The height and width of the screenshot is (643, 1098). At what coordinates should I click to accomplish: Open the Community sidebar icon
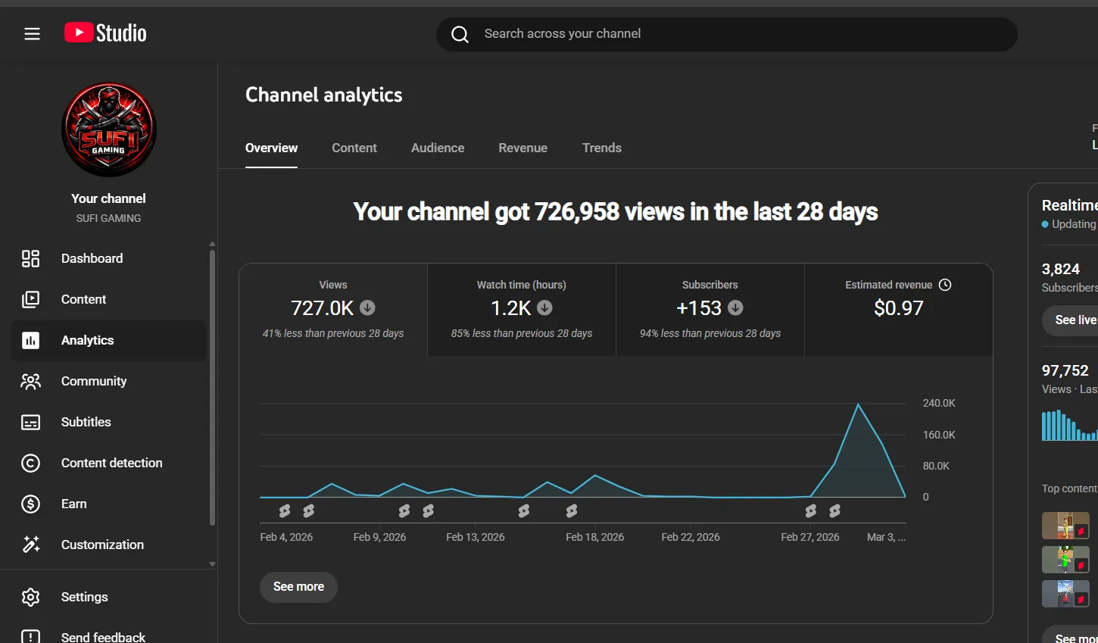[31, 381]
